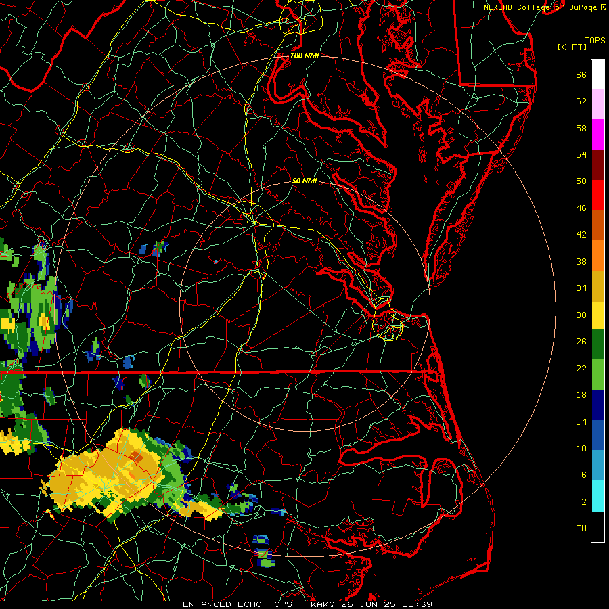Image resolution: width=609 pixels, height=609 pixels.
Task: Click the navy blue legend swatch
Action: pyautogui.click(x=597, y=405)
